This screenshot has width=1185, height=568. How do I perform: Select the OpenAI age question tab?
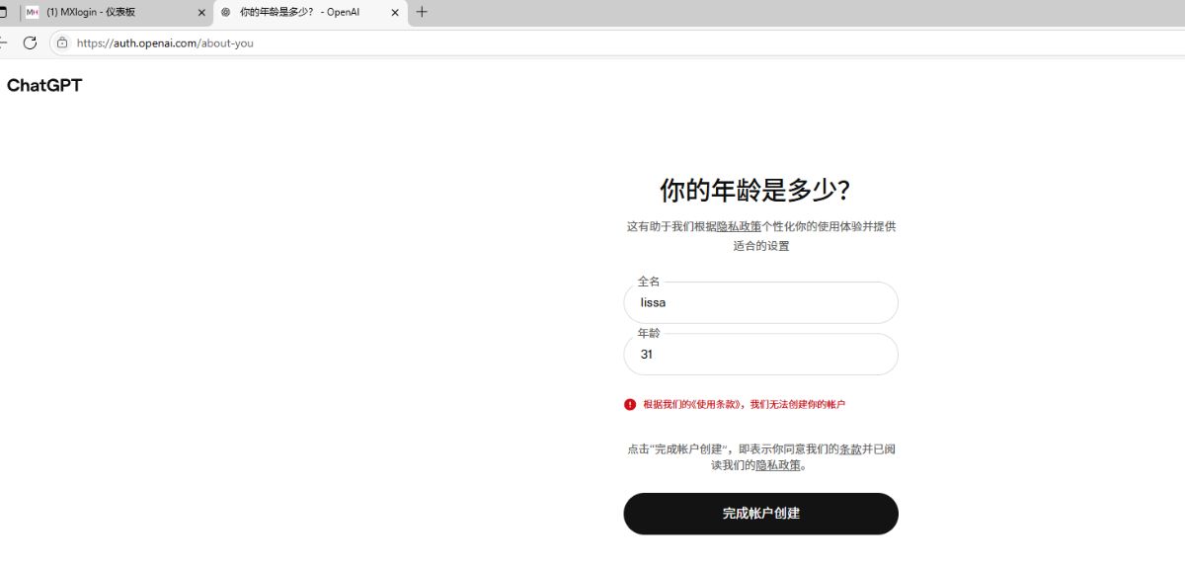click(x=310, y=12)
